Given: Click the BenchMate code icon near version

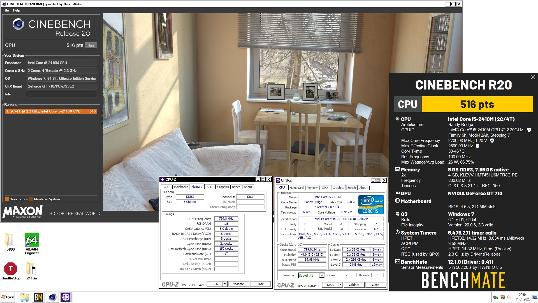Looking at the screenshot, I should pos(397,261).
